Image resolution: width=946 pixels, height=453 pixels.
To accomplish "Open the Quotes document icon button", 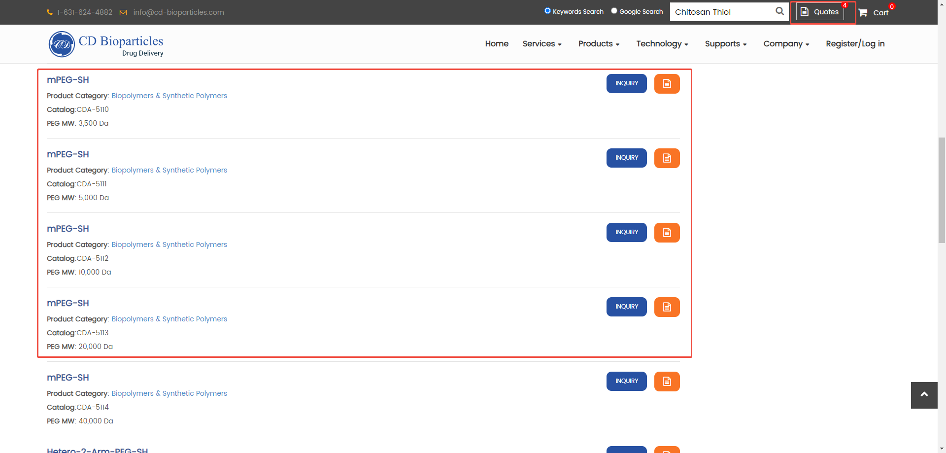I will [820, 12].
